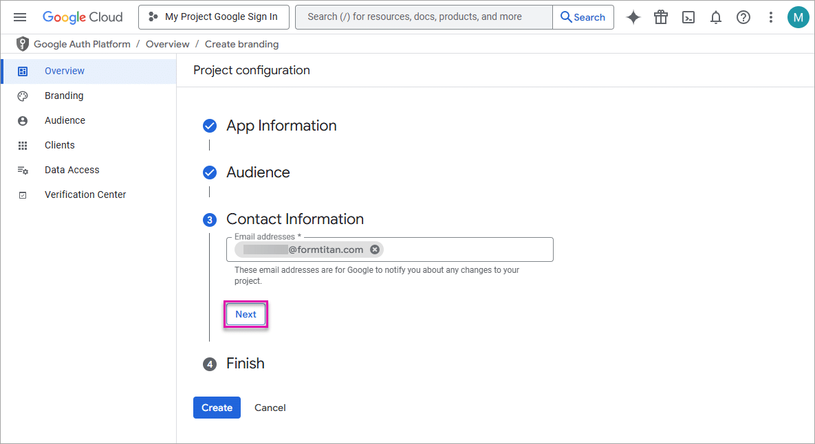This screenshot has width=815, height=444.
Task: Expand the completed Audience step
Action: [258, 173]
